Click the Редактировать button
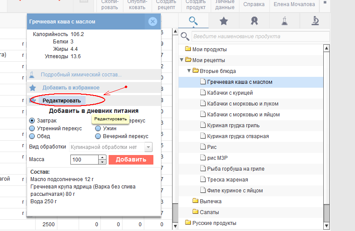 pos(62,101)
